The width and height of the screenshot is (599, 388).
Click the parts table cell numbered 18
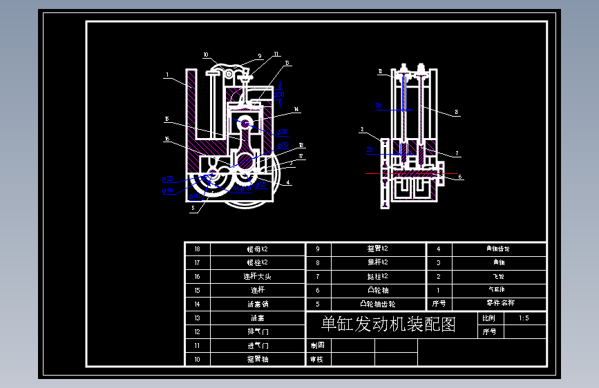(197, 249)
